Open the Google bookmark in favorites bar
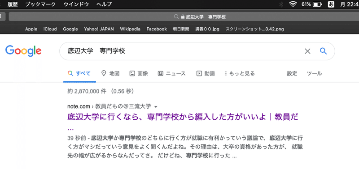Screen dimensions: 359x169 point(70,29)
